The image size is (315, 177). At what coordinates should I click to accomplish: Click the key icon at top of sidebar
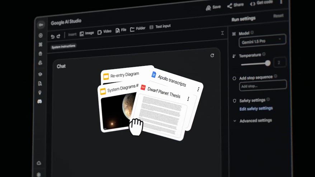[x=41, y=25]
